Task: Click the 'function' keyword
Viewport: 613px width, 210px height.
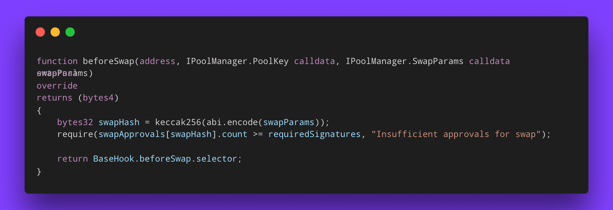Action: 57,61
